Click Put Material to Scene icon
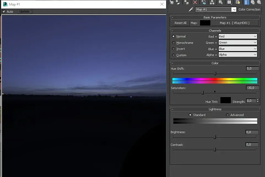The width and height of the screenshot is (265, 177). (x=178, y=2)
